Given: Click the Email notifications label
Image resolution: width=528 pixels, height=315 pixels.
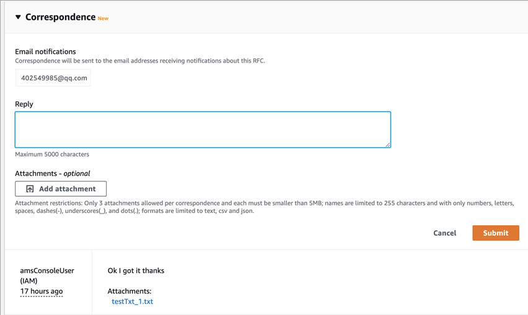Looking at the screenshot, I should [x=45, y=52].
